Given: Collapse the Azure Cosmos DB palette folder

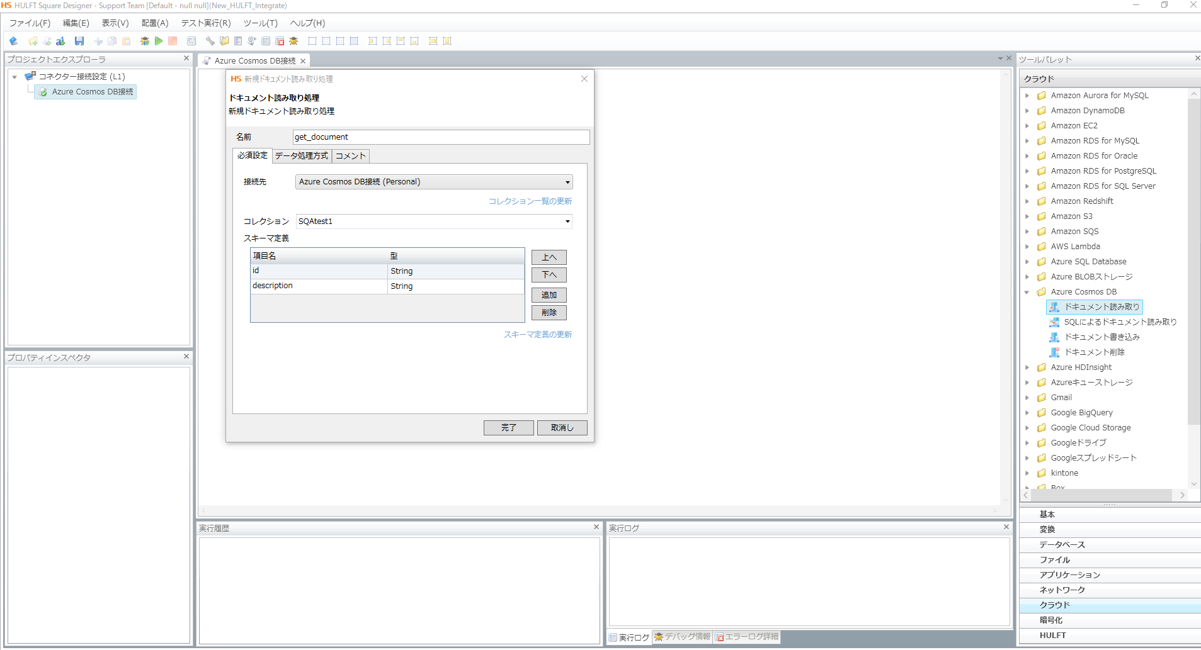Looking at the screenshot, I should 1027,292.
